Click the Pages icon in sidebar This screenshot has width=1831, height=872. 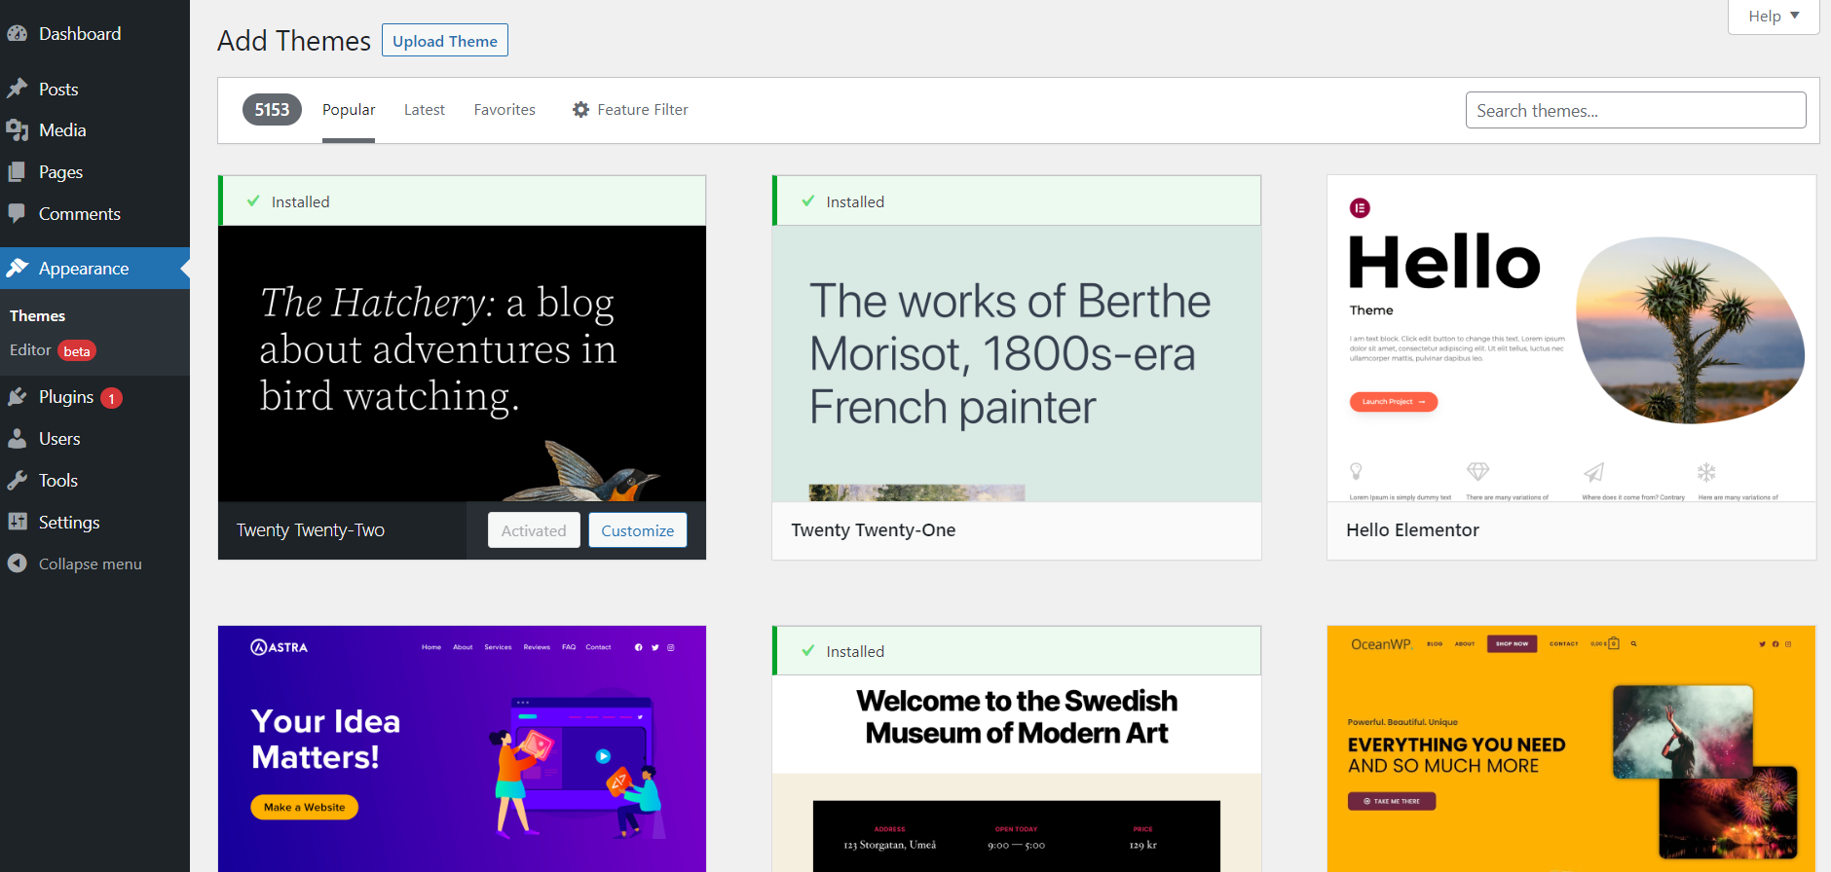click(x=17, y=172)
